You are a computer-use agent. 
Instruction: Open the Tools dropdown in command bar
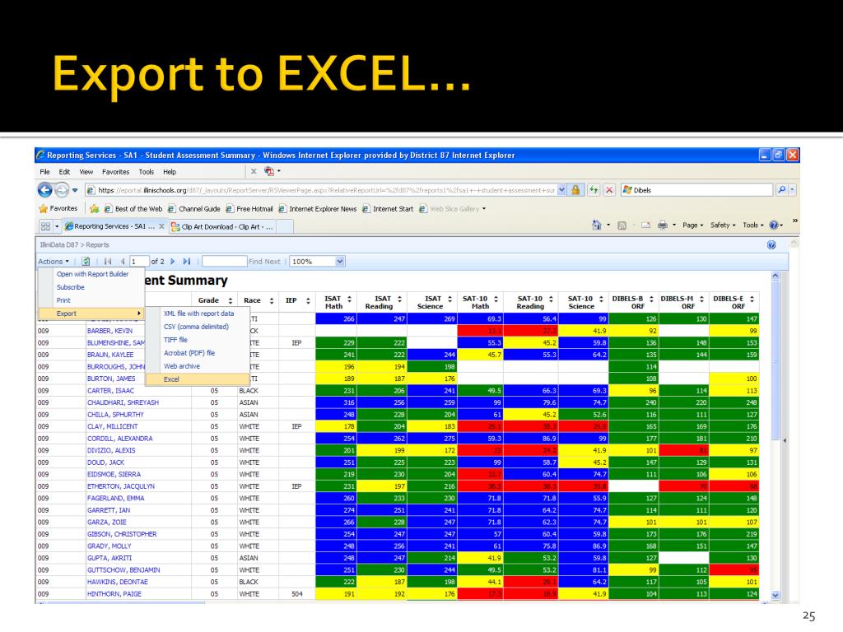[x=752, y=225]
